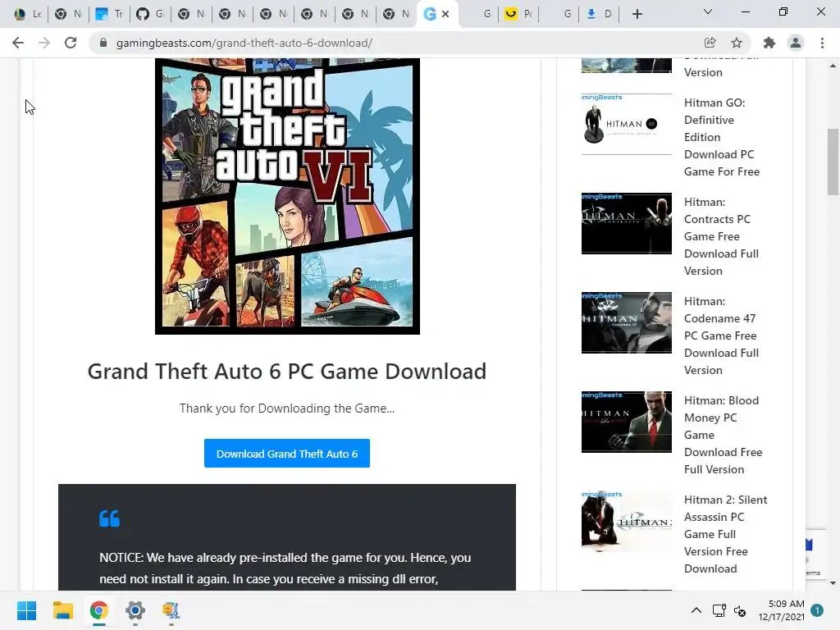Image resolution: width=840 pixels, height=630 pixels.
Task: Open the notification badge showing 1
Action: (x=818, y=610)
